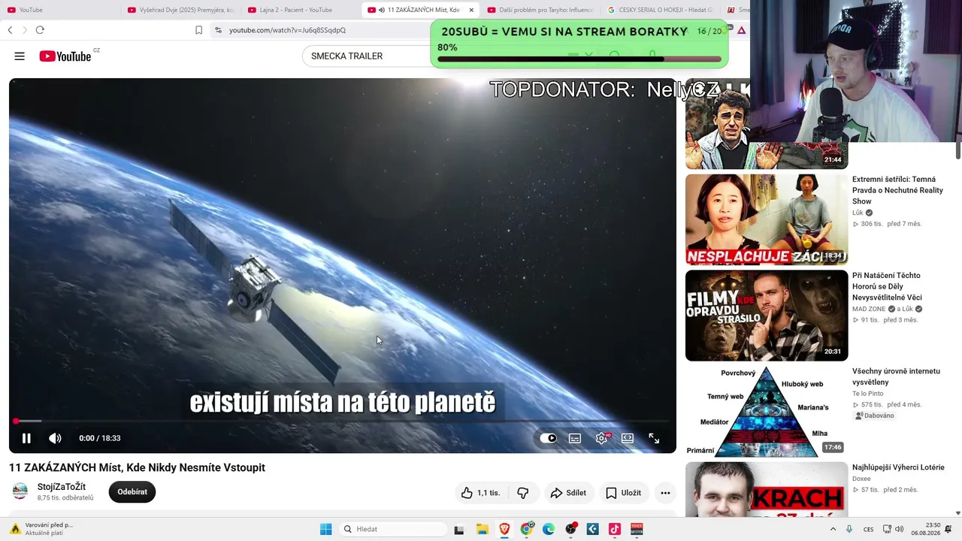Share the video via Sdílet
Viewport: 962px width, 541px height.
pyautogui.click(x=568, y=493)
